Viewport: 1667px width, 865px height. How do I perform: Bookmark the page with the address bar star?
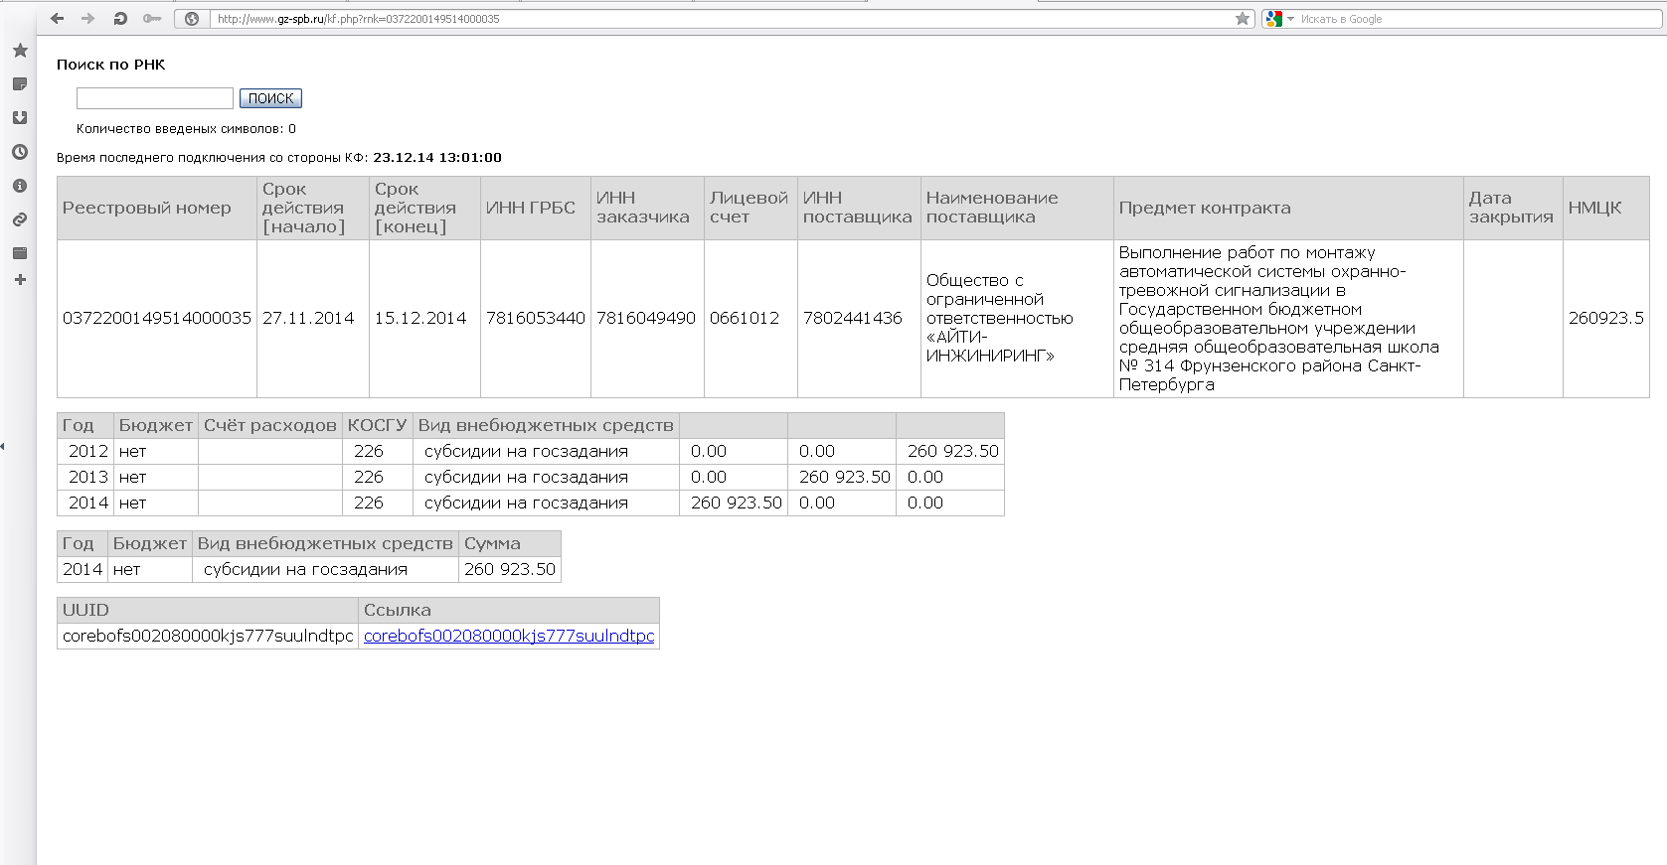pyautogui.click(x=1243, y=19)
